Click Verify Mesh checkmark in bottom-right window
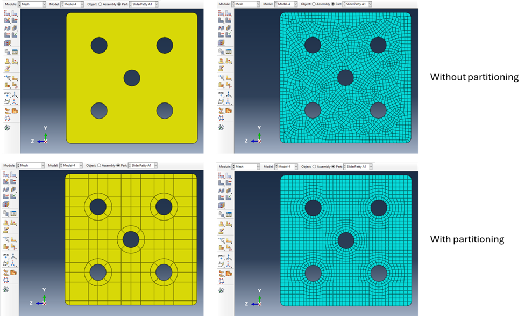This screenshot has height=316, width=525. [229, 197]
